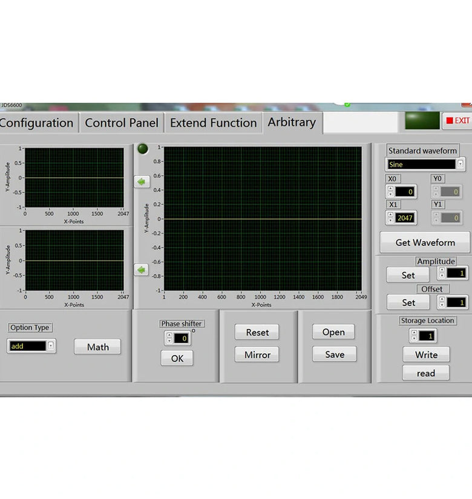Open the Standard waveform Sine dropdown
Screen dimensions: 472x499
461,164
